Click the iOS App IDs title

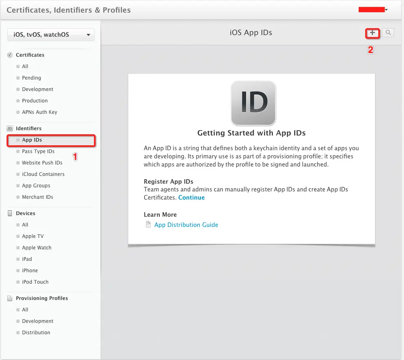(x=251, y=33)
